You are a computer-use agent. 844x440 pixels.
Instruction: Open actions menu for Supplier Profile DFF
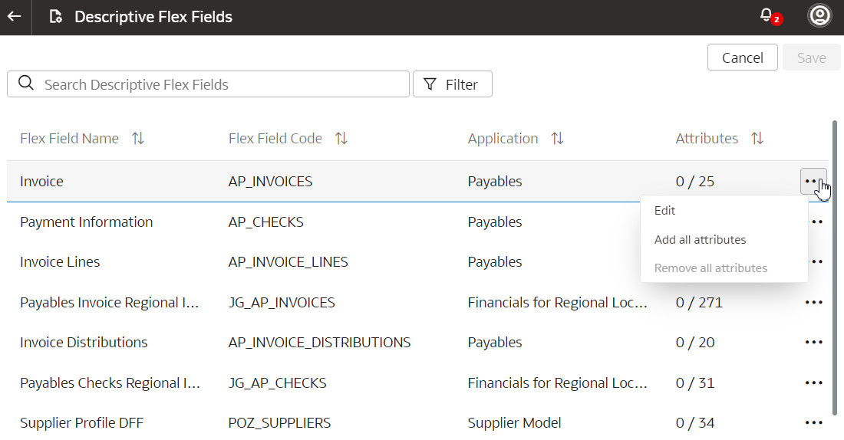(x=813, y=422)
